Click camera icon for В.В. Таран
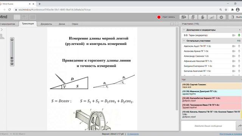242x136 pixels. (x=234, y=35)
